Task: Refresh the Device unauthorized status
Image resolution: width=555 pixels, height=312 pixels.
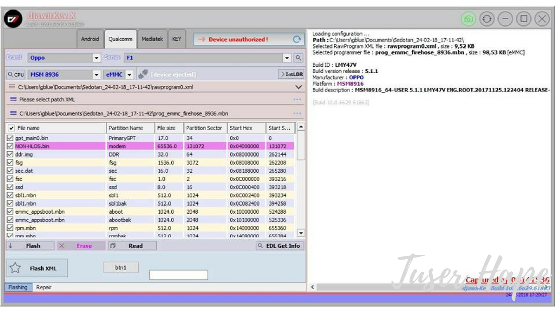Action: tap(297, 39)
